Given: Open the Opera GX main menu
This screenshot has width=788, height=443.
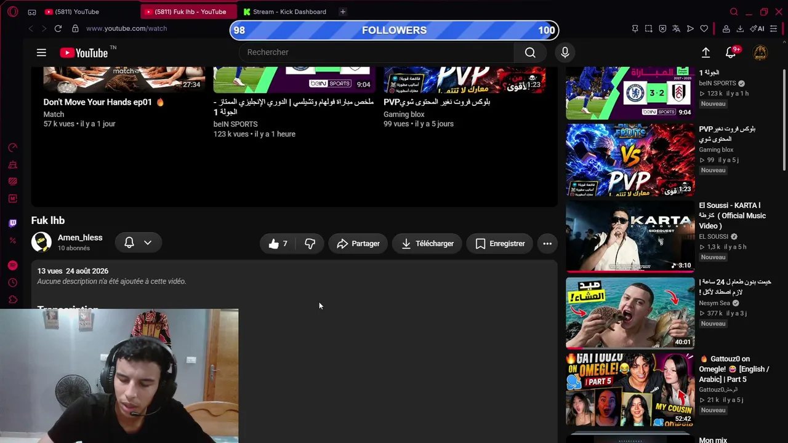Looking at the screenshot, I should (13, 12).
